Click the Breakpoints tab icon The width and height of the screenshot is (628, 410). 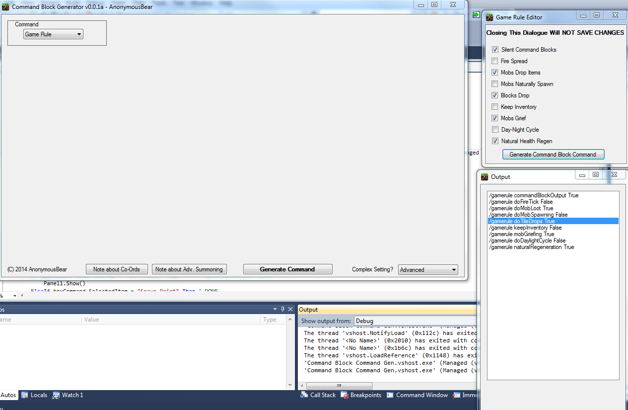pyautogui.click(x=344, y=395)
